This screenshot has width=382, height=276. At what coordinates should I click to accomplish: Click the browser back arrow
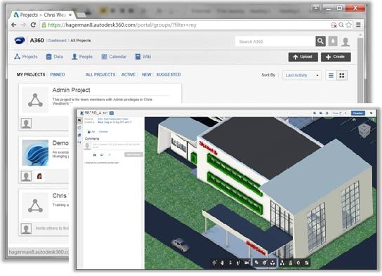[14, 25]
